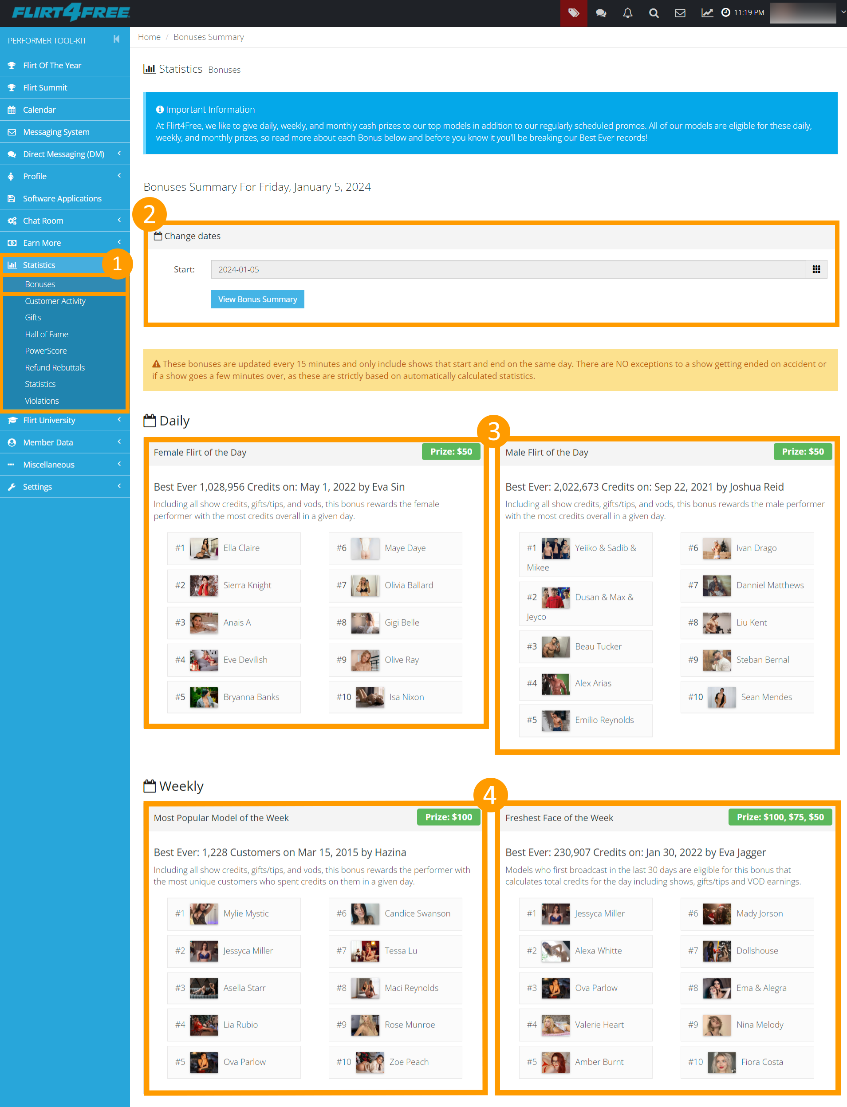Expand the Direct Messaging (DM) menu
The image size is (847, 1107).
click(x=64, y=154)
